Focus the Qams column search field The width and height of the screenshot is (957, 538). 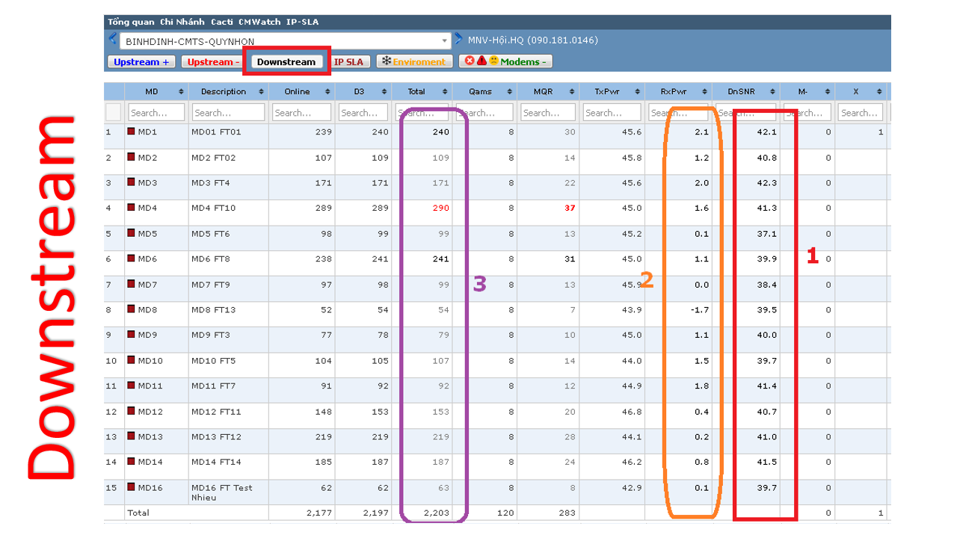(x=484, y=112)
